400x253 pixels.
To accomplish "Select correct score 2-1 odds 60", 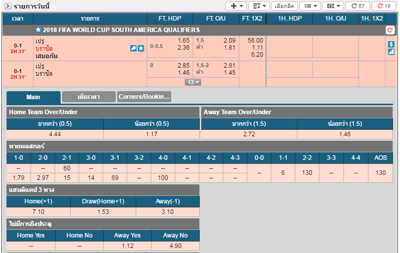I will coord(67,168).
